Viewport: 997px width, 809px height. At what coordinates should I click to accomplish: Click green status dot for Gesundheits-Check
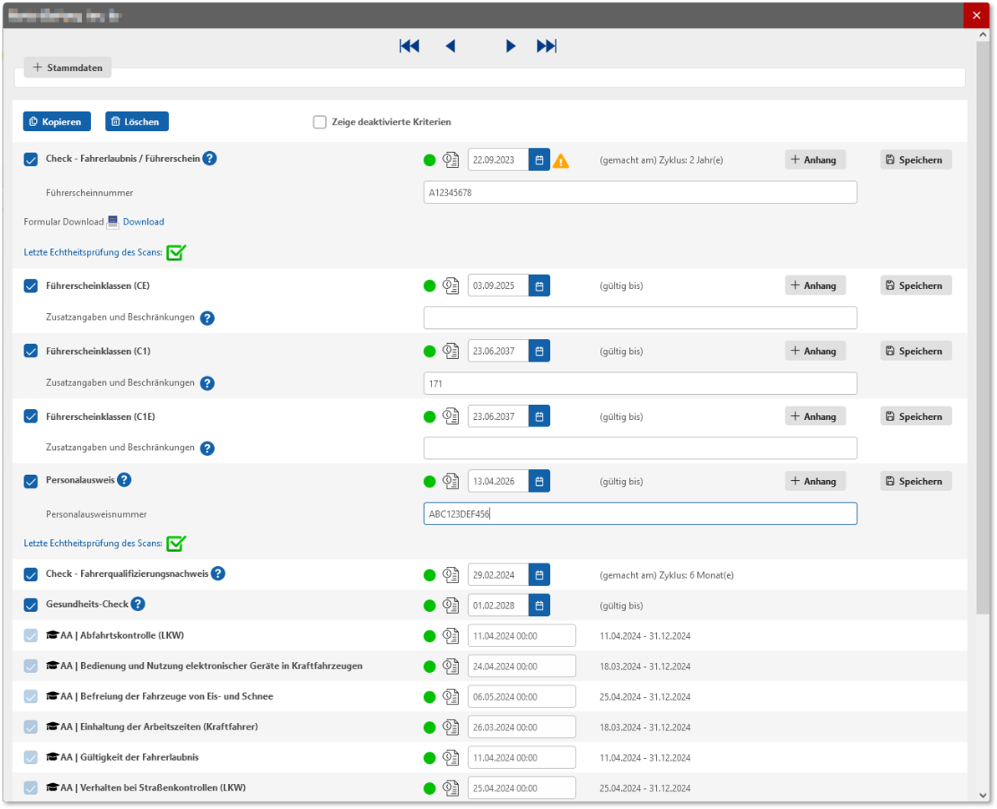point(430,606)
